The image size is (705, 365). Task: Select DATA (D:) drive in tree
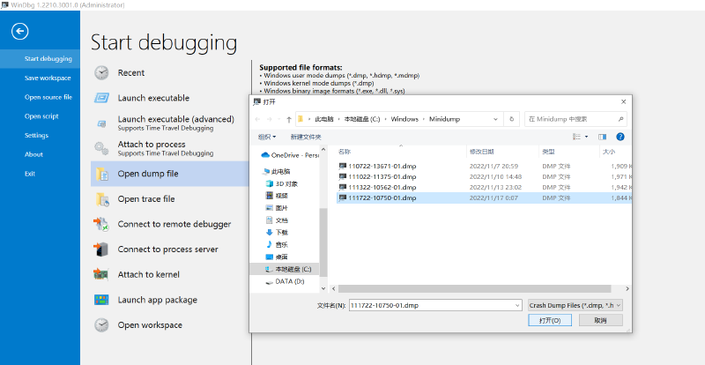(x=285, y=281)
